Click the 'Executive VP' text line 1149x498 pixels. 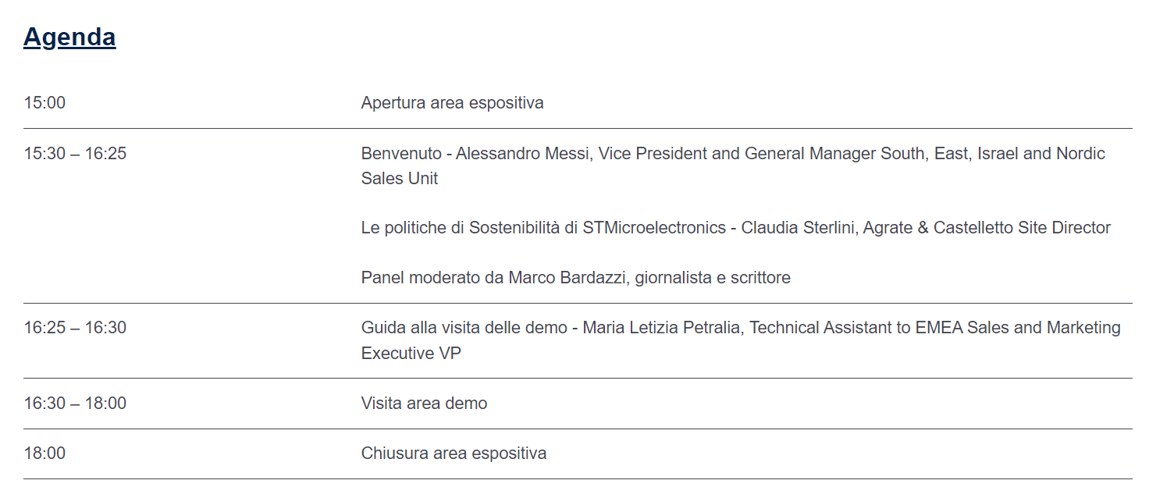(411, 353)
